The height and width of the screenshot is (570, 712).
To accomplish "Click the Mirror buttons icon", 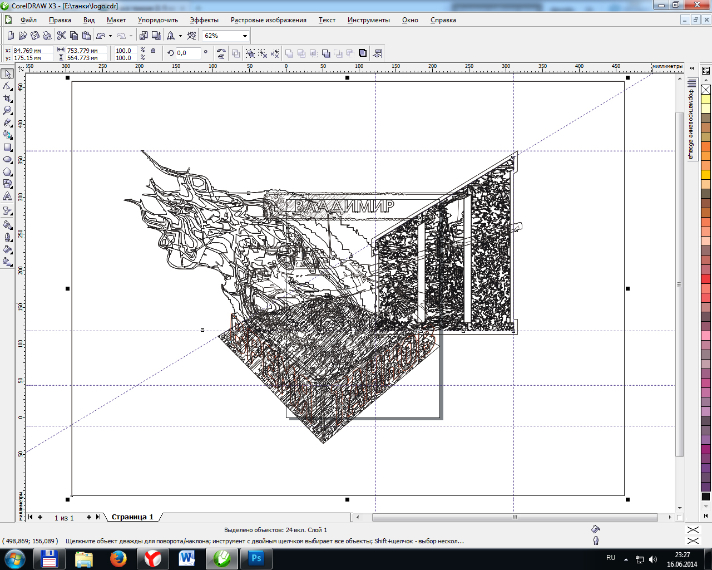I will point(221,53).
